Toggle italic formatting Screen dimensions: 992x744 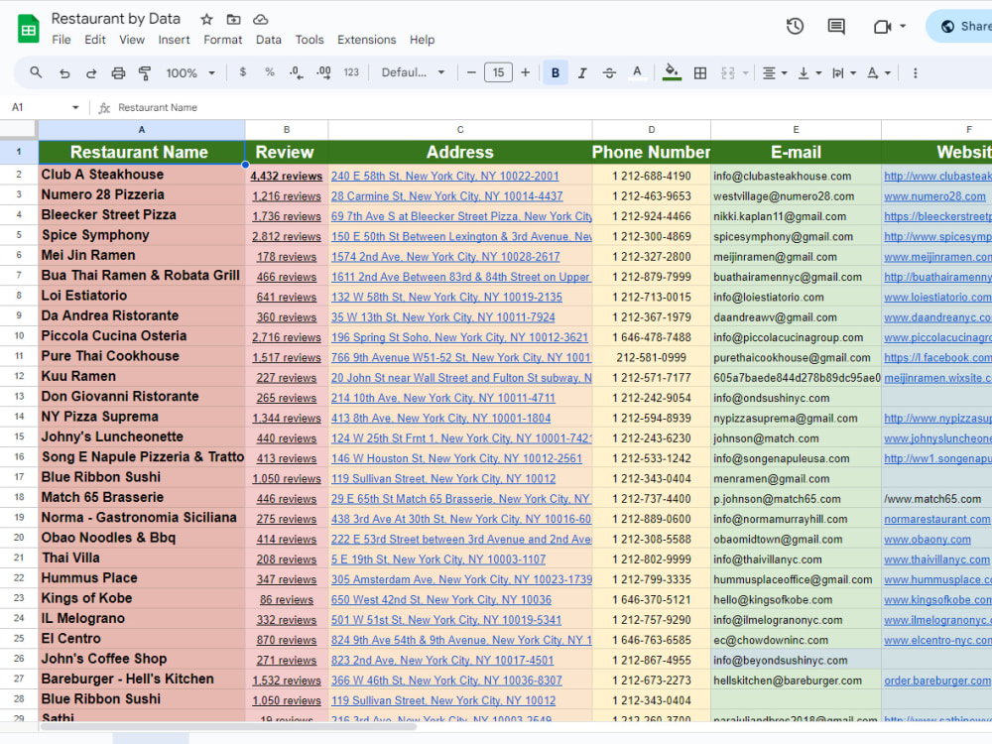(x=582, y=73)
